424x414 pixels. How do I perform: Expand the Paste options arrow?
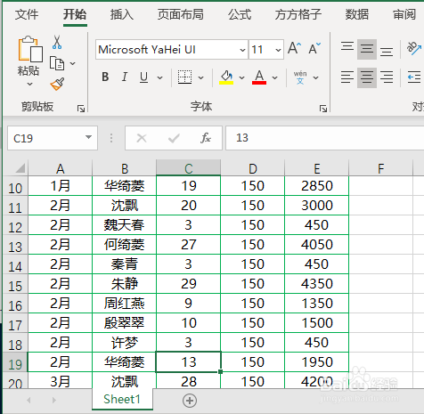pos(29,85)
